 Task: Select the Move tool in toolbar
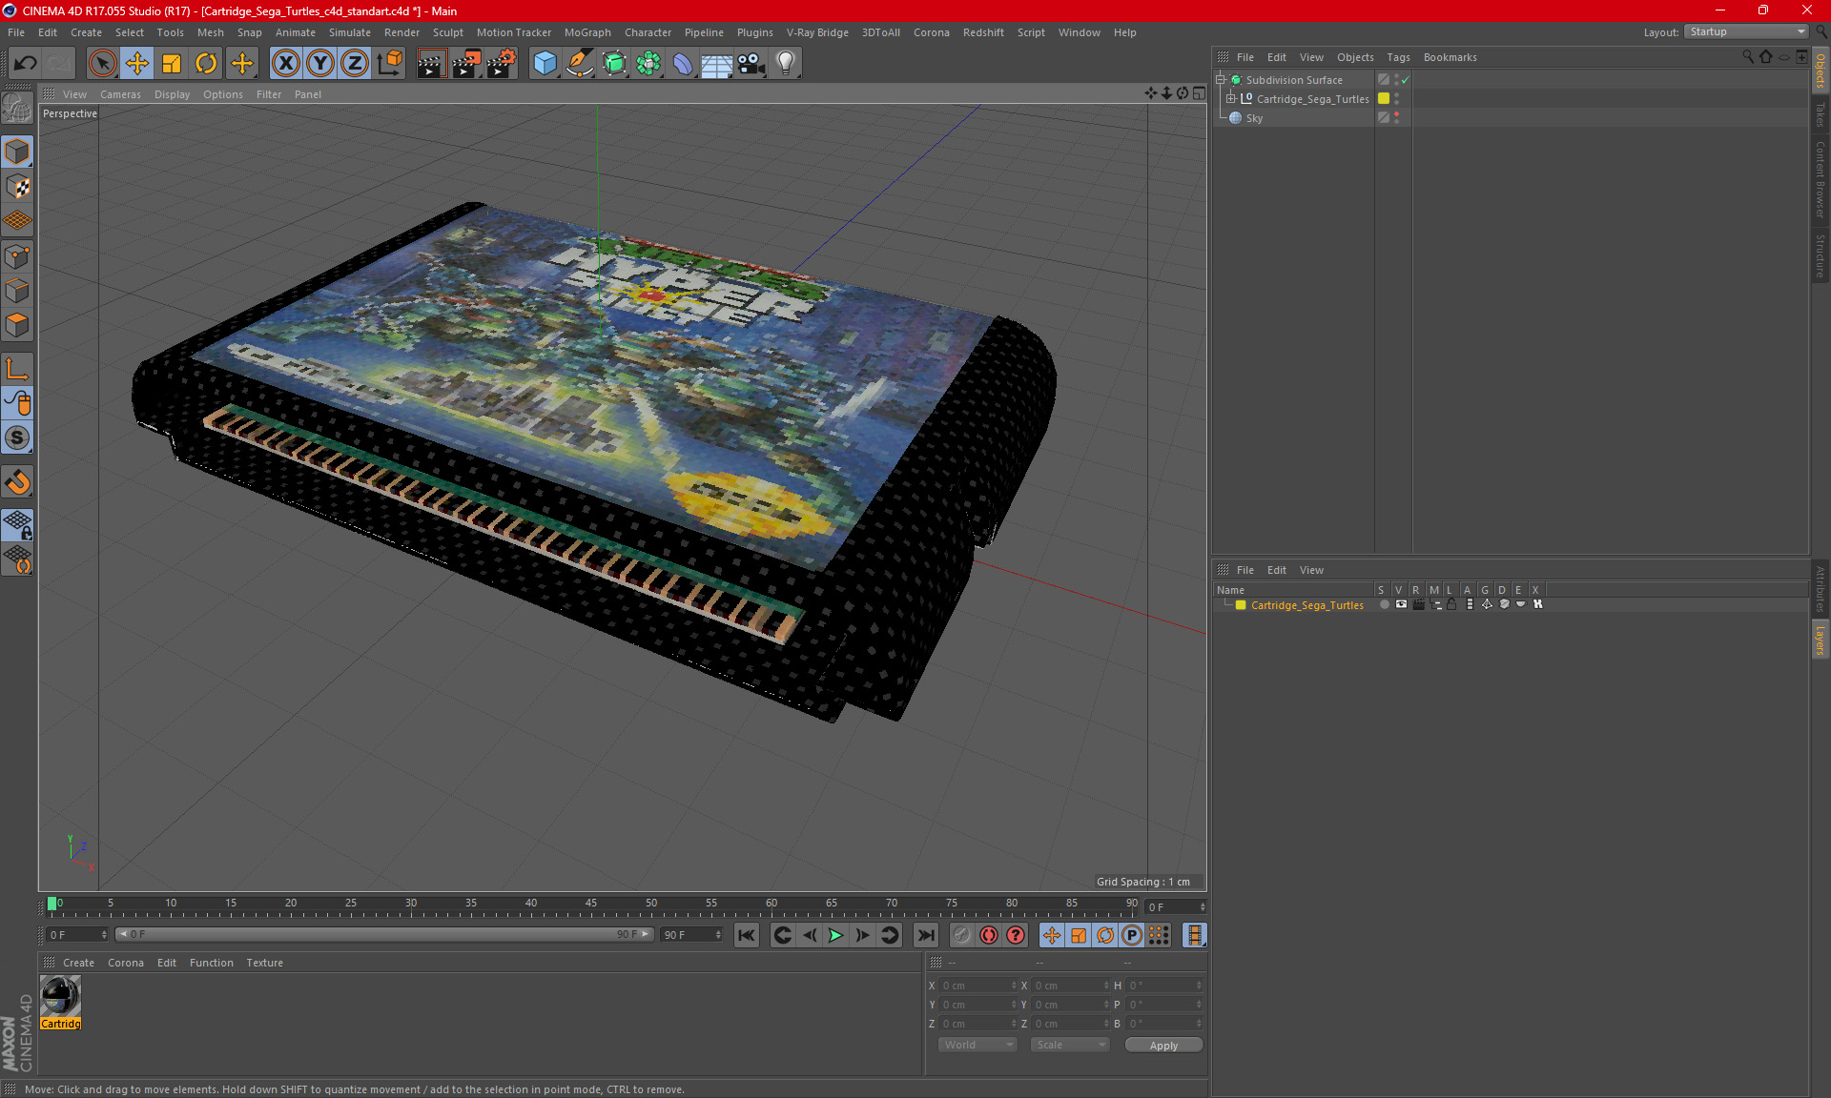click(x=136, y=64)
